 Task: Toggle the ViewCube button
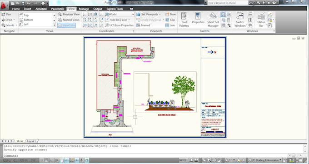[x=67, y=25]
